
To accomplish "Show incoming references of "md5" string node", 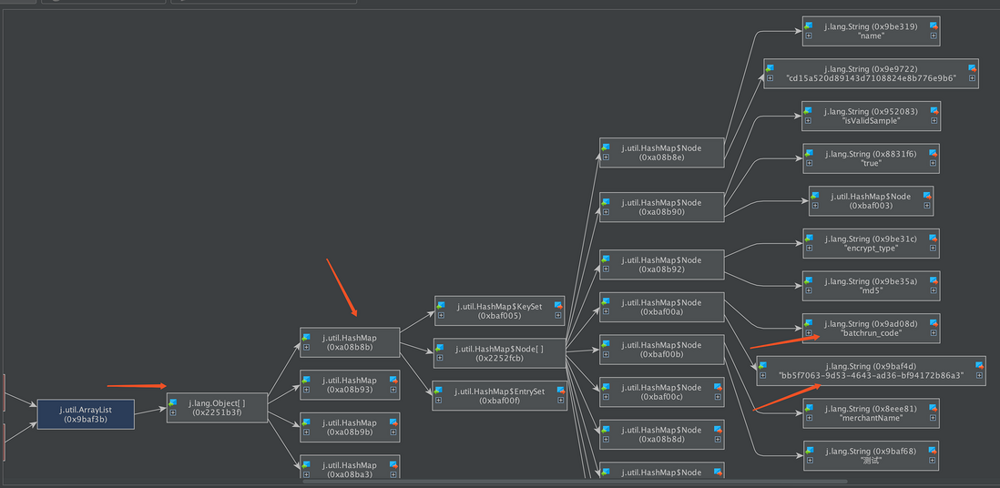I will [x=808, y=281].
